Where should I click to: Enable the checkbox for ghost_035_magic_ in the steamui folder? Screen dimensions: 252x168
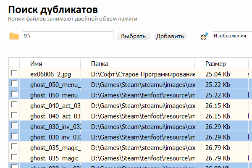tap(14, 147)
